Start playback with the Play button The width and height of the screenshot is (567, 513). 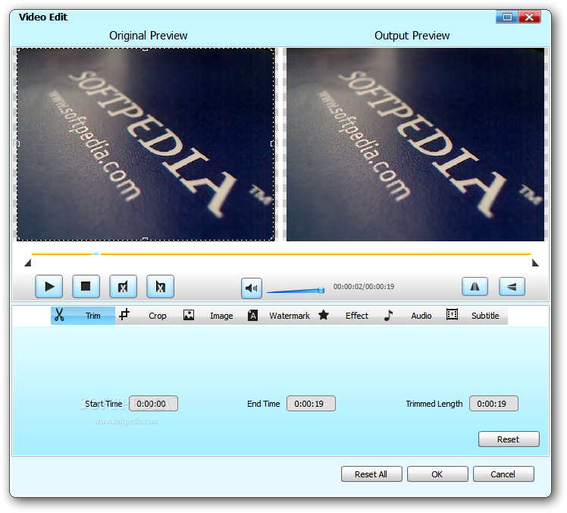pos(49,287)
